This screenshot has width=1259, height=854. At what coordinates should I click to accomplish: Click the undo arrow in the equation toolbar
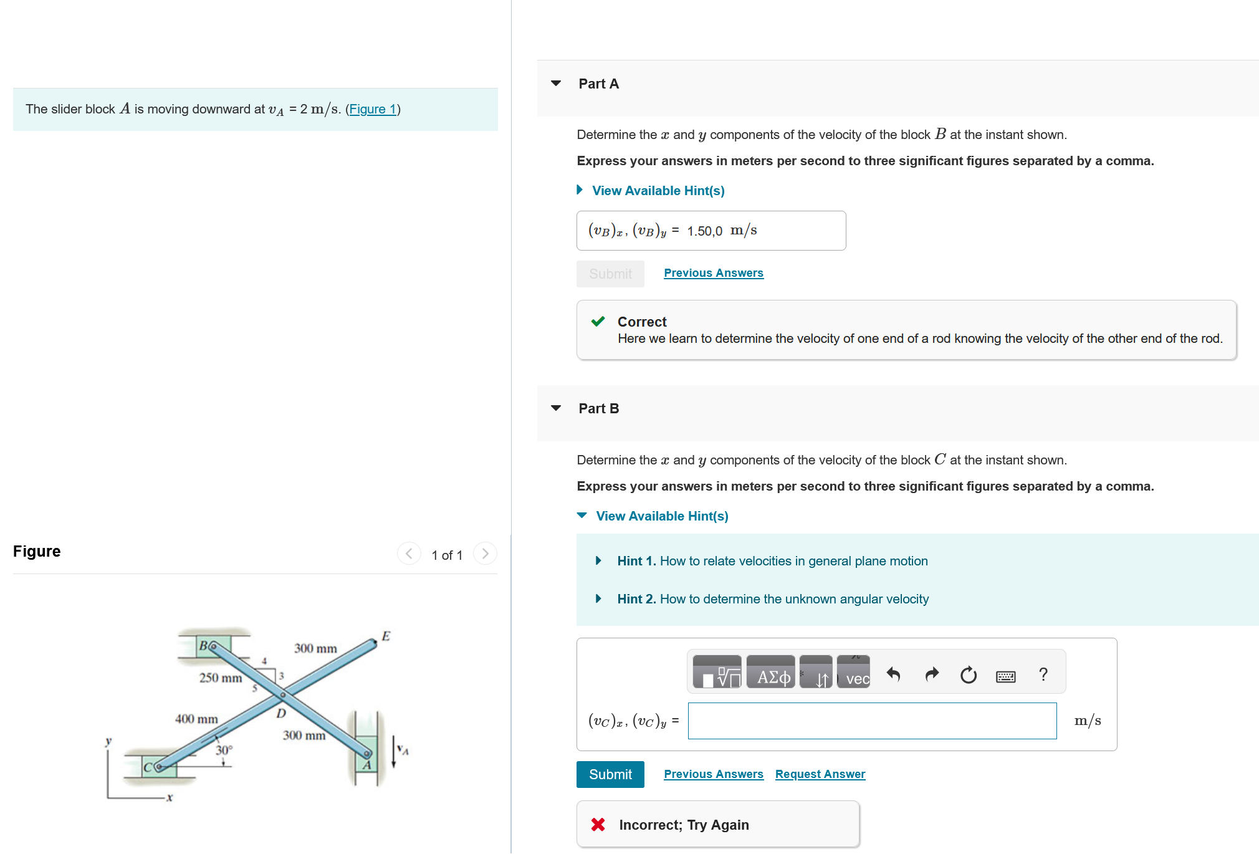point(893,674)
